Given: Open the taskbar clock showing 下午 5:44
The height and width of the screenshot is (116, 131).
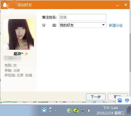Looking at the screenshot, I should pos(110,110).
